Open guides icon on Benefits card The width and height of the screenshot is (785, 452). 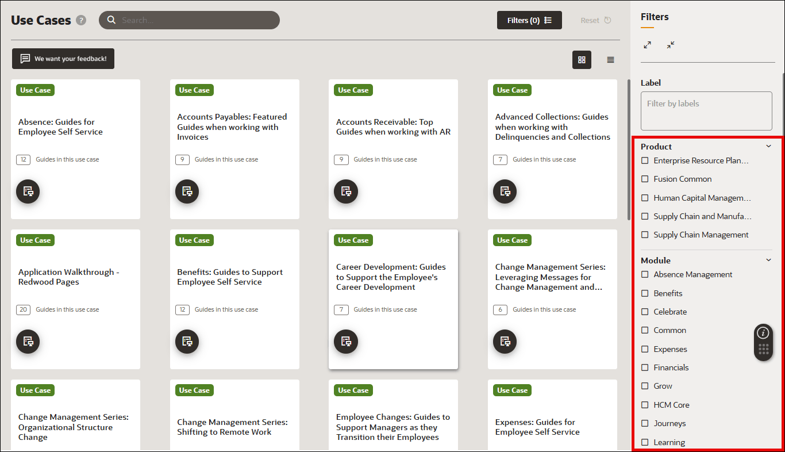[x=187, y=342]
